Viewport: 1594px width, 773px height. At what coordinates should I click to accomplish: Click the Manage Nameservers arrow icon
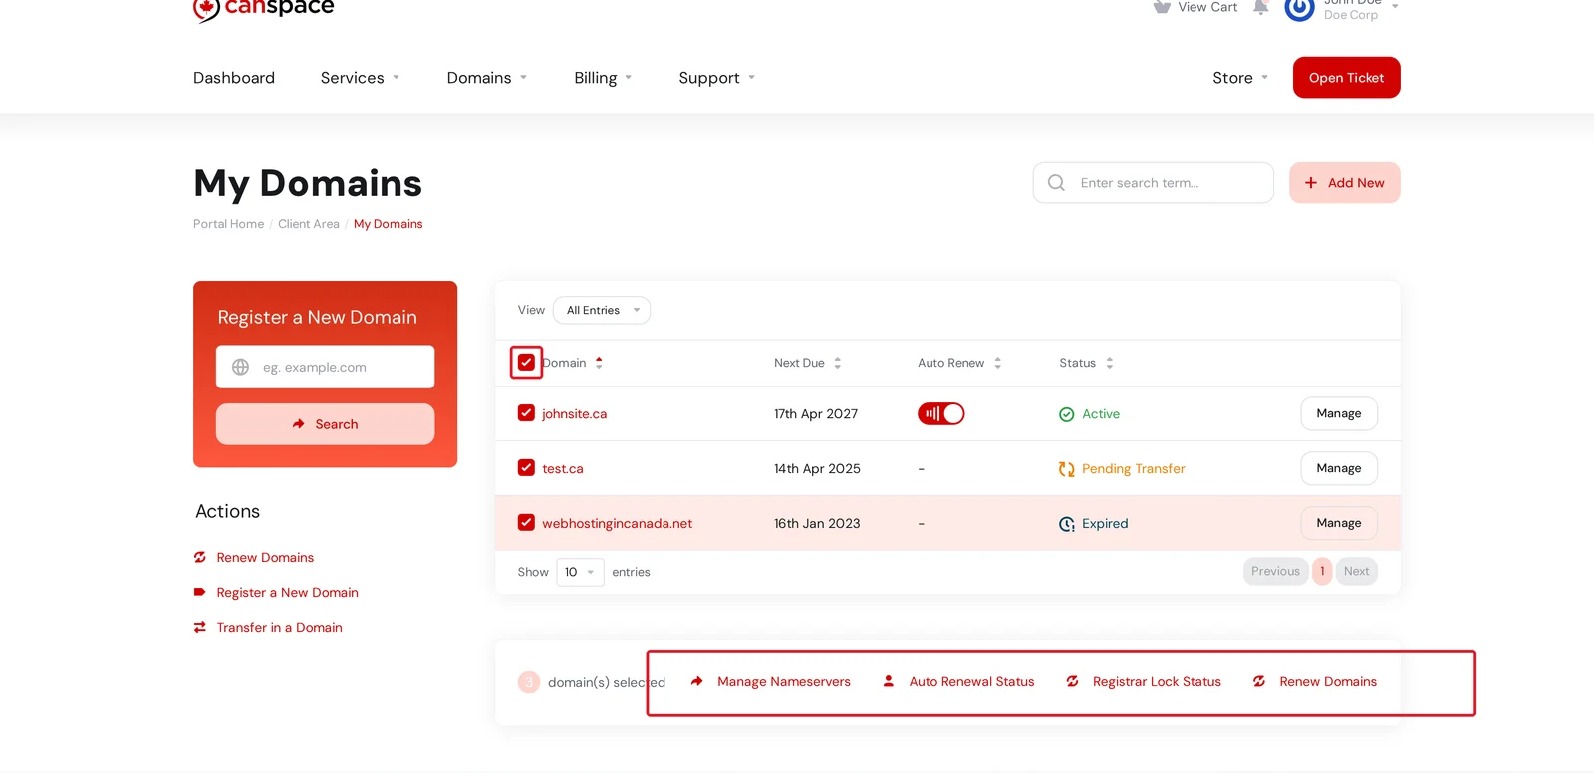tap(697, 681)
